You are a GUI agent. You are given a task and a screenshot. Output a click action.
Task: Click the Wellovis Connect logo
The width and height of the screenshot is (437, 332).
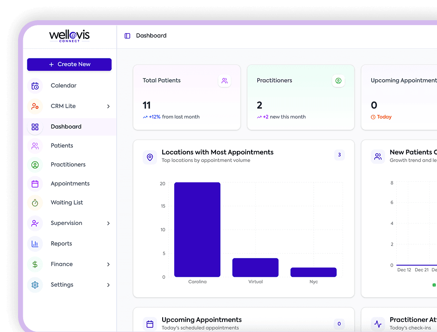coord(70,36)
